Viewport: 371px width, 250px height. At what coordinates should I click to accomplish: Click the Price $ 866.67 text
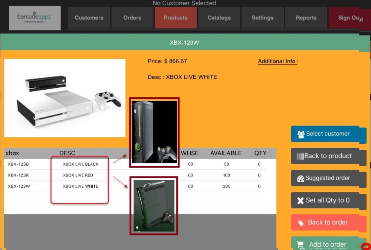(167, 61)
